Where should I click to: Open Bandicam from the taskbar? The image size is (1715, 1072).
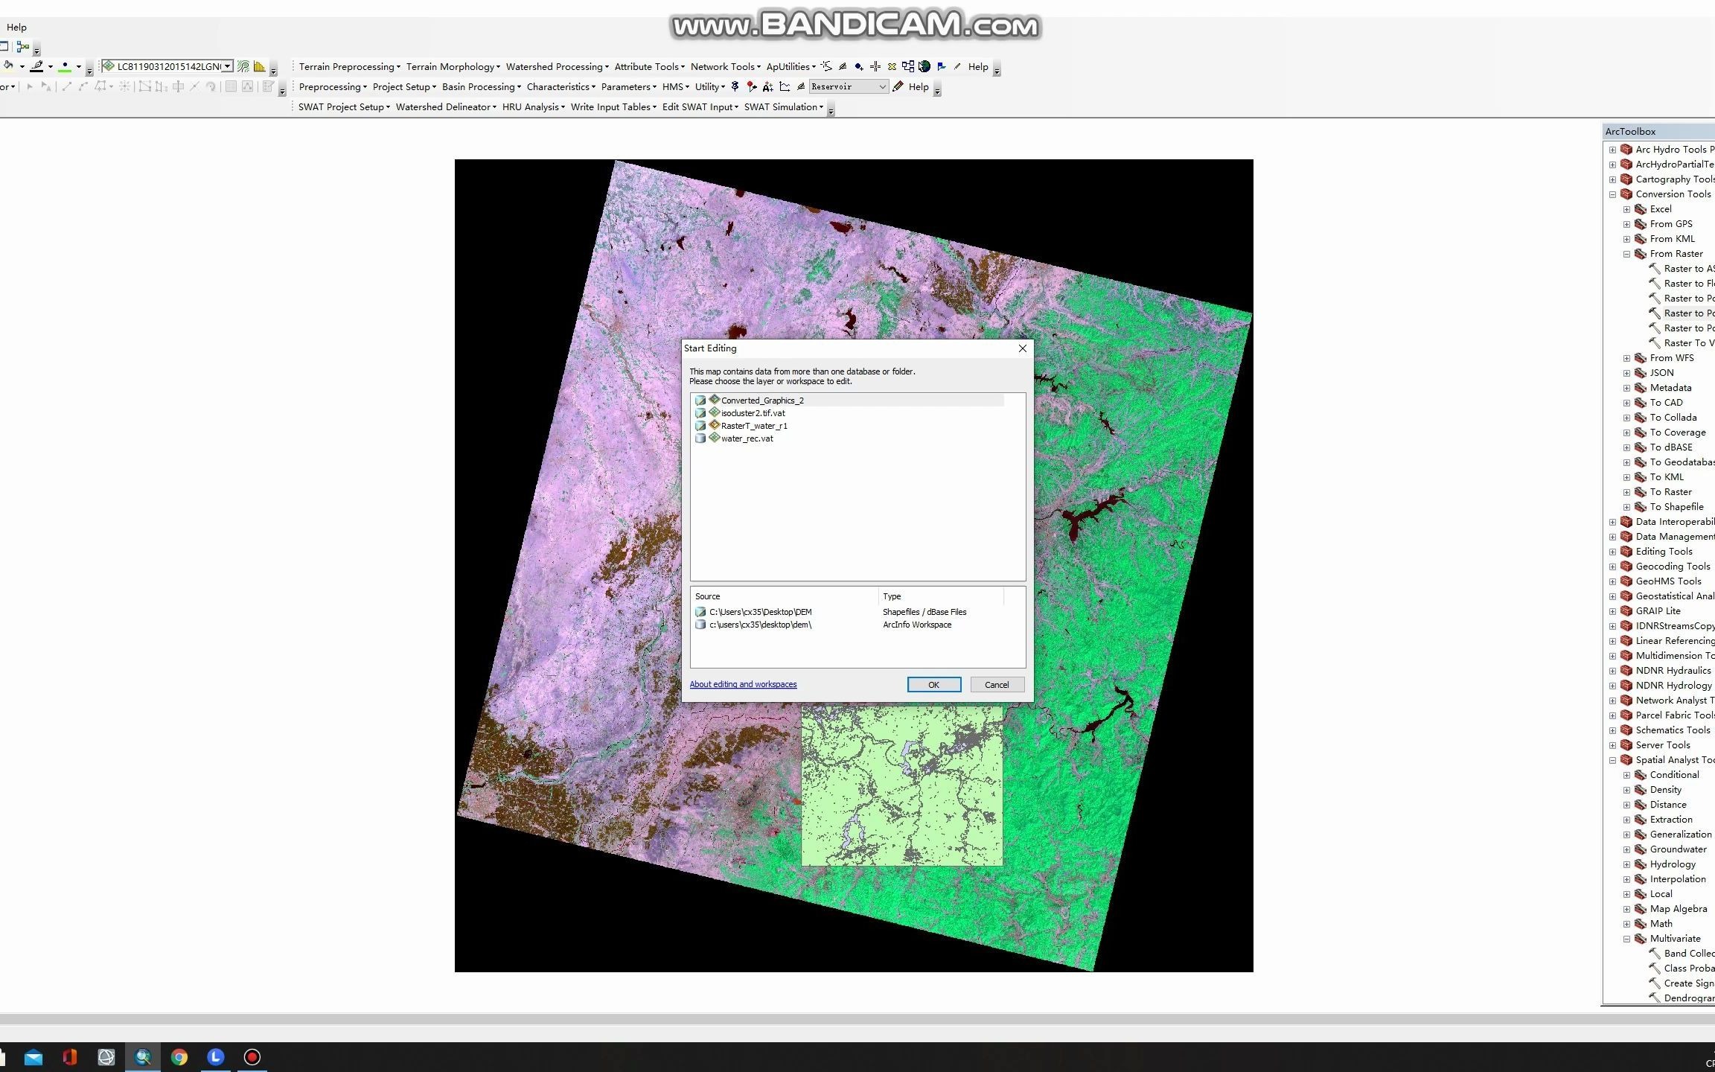pos(252,1056)
